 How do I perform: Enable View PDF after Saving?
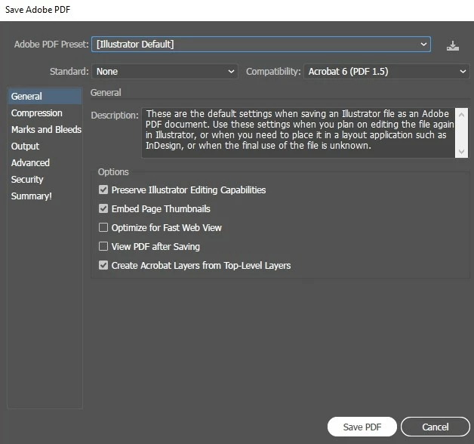(x=103, y=246)
